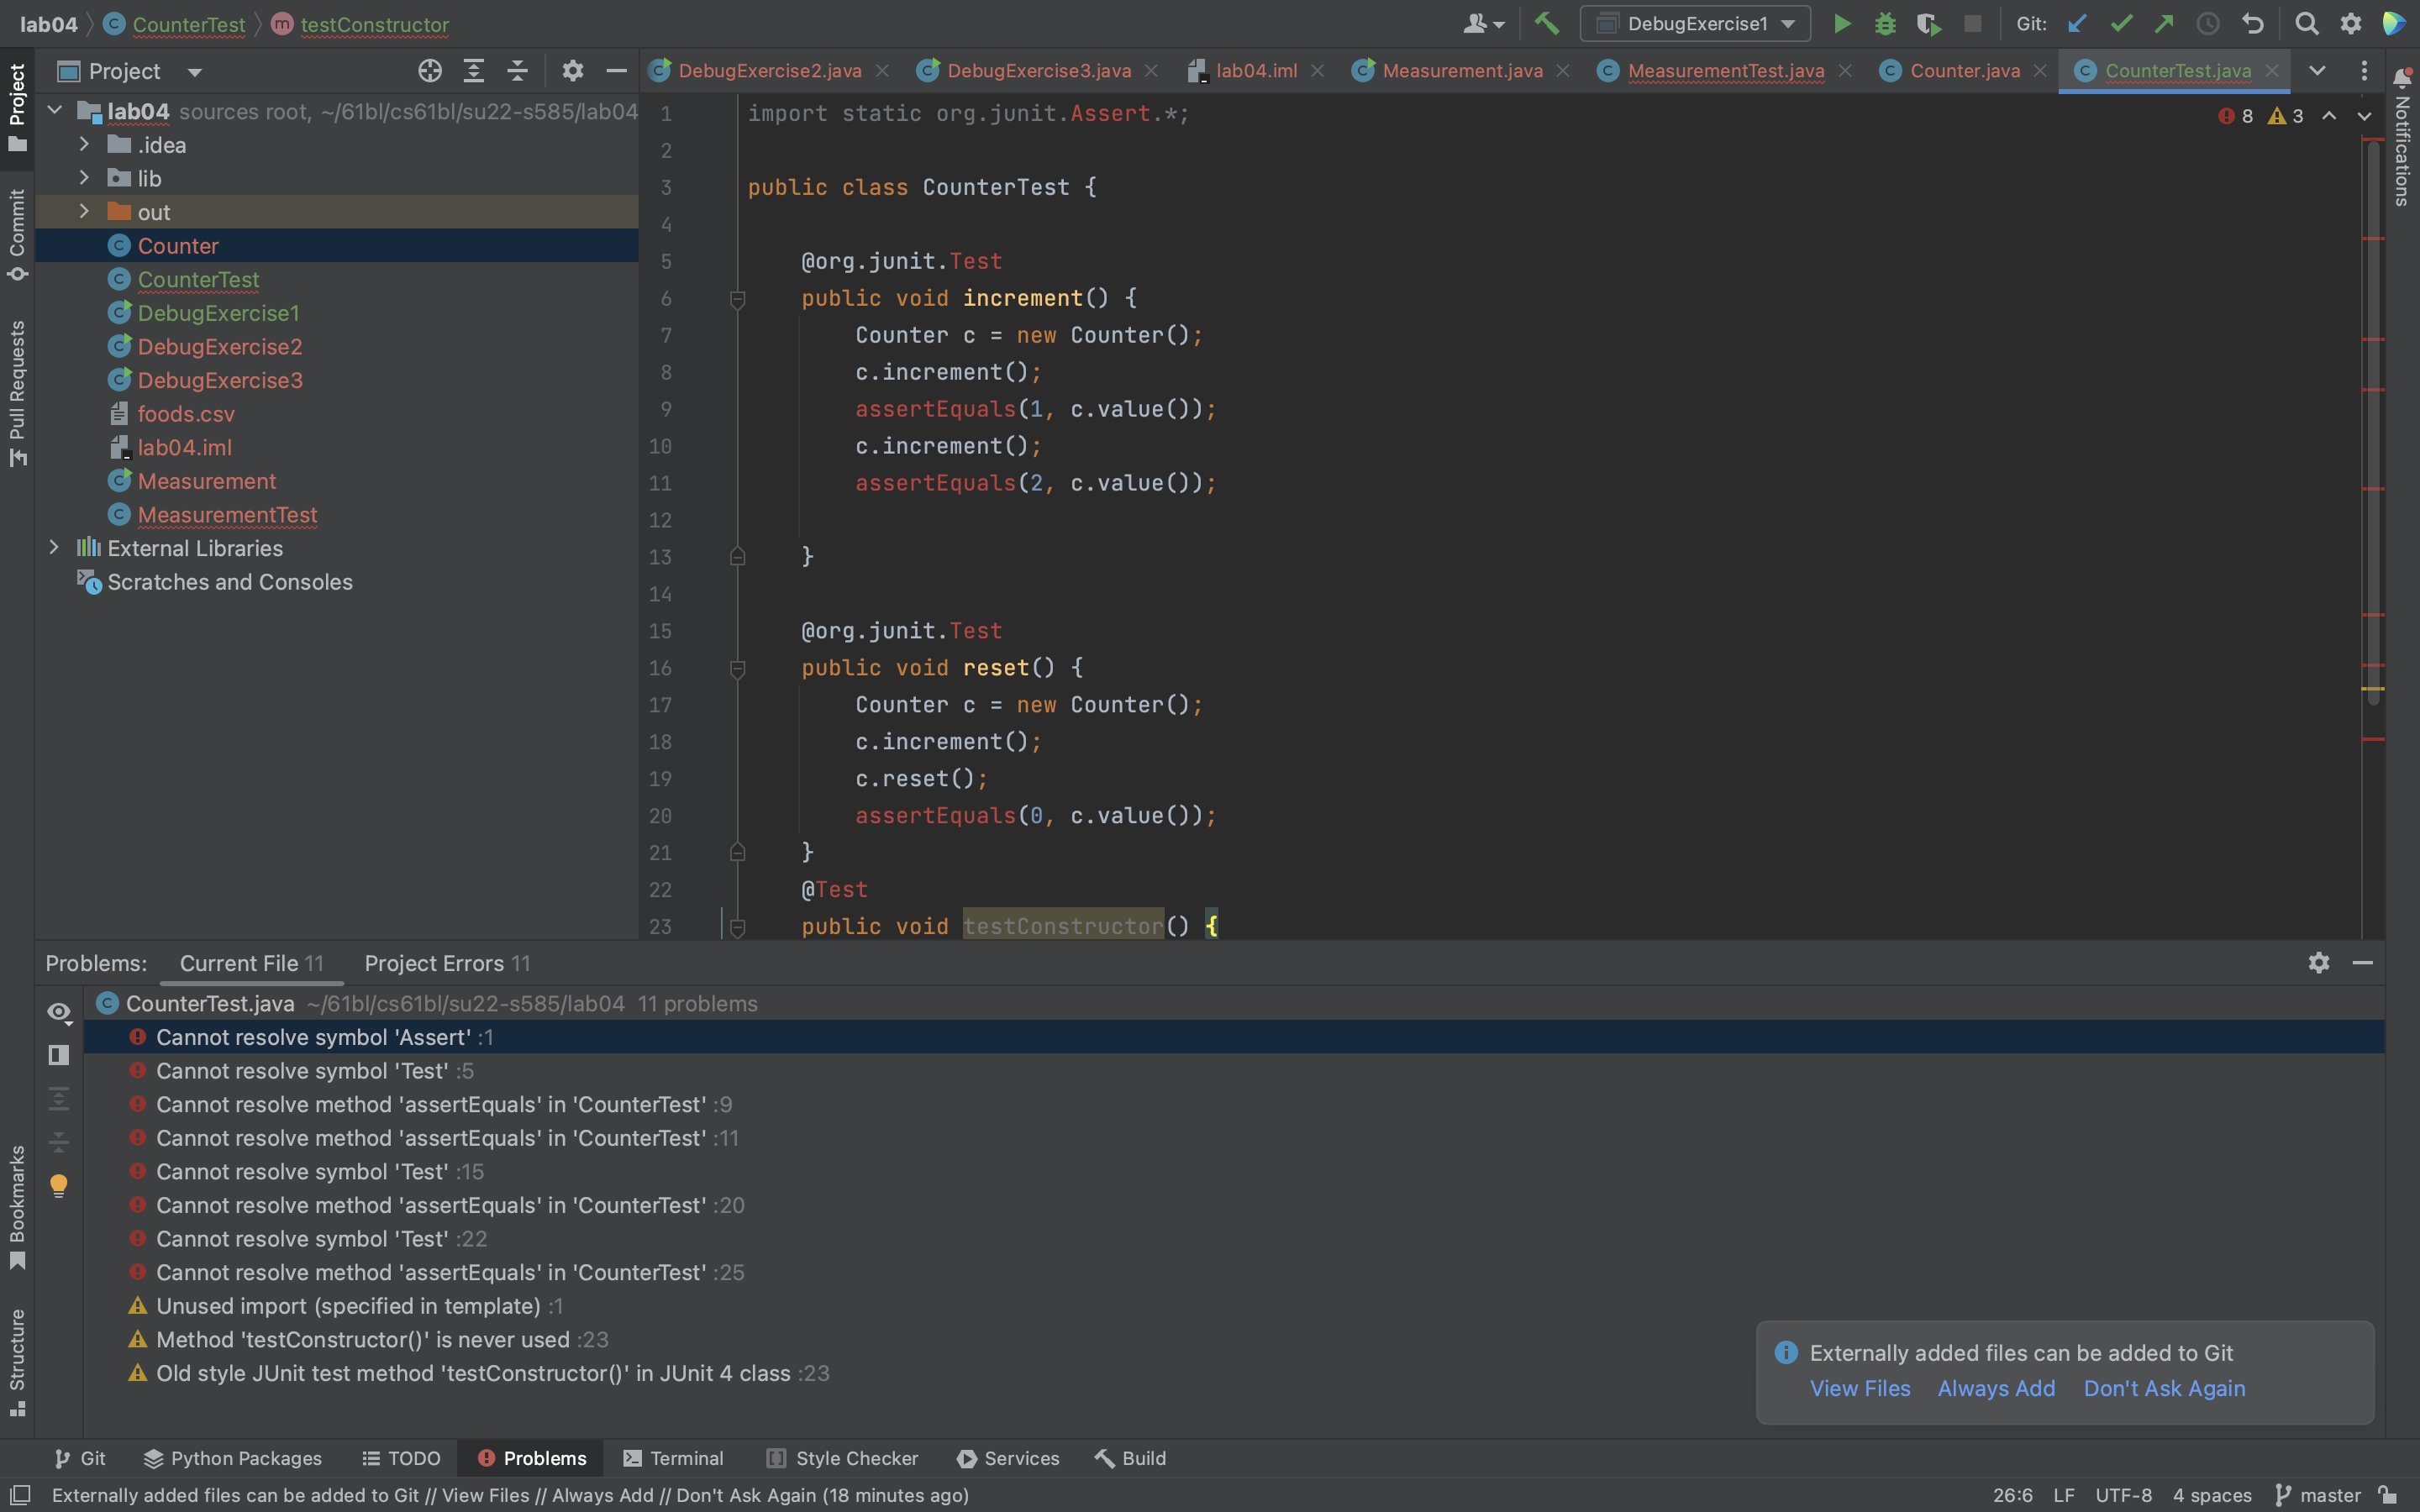The height and width of the screenshot is (1512, 2420).
Task: Expand the out folder in project tree
Action: [x=85, y=212]
